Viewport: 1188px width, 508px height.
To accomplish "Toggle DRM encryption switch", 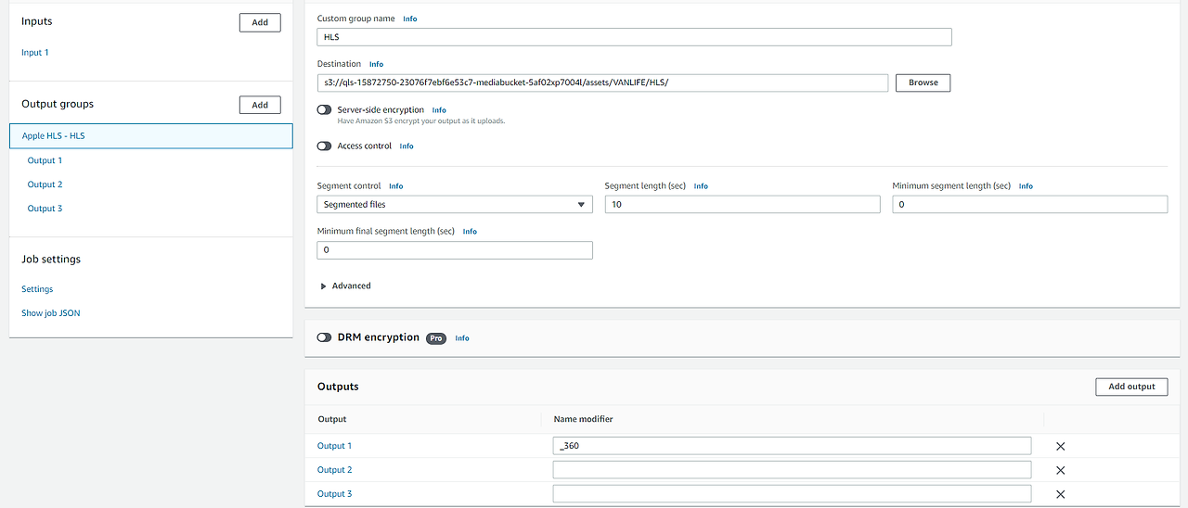I will (x=324, y=337).
